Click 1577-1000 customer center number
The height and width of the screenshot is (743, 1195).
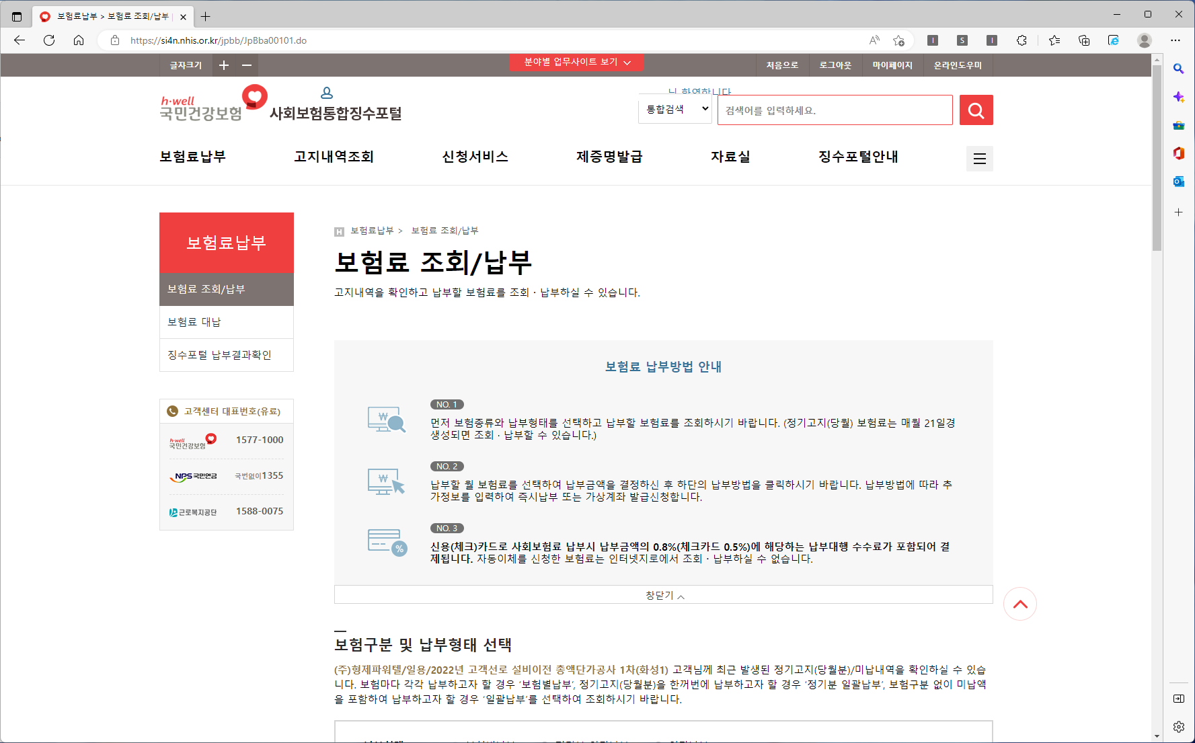point(260,440)
